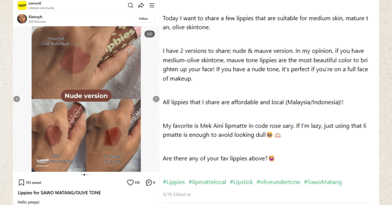Open the #Lipstick hashtag

click(241, 182)
